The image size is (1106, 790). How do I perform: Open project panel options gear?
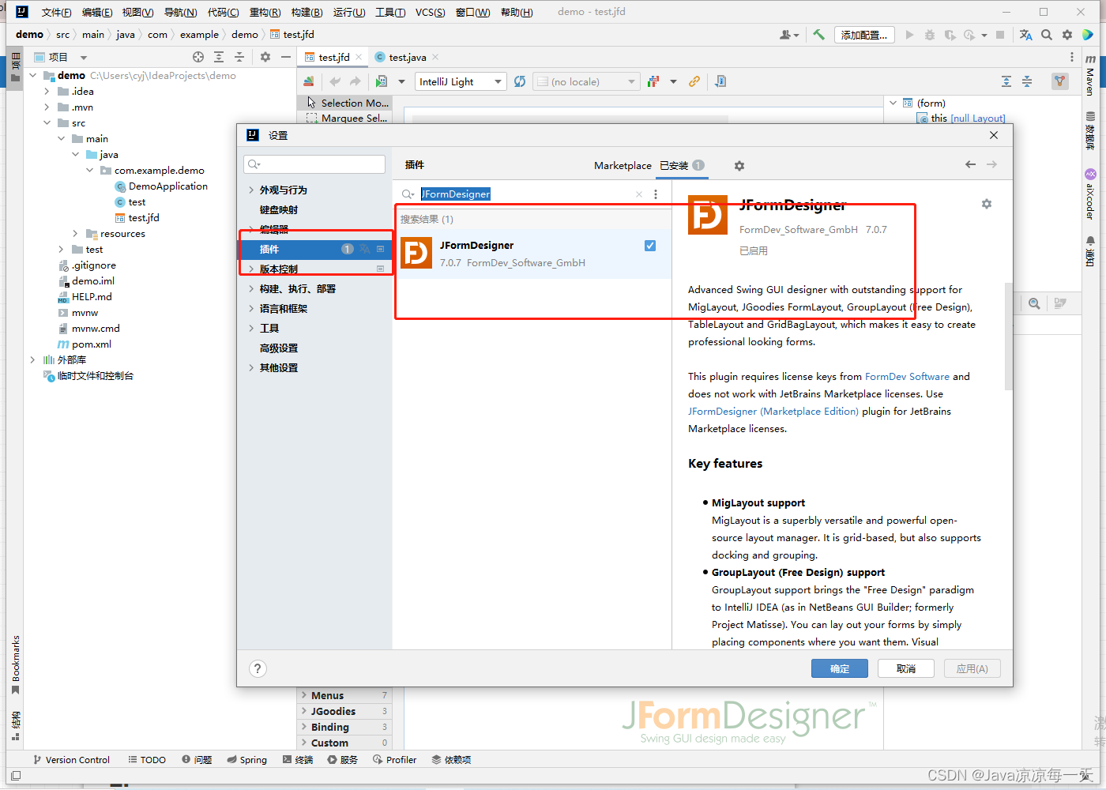coord(265,57)
